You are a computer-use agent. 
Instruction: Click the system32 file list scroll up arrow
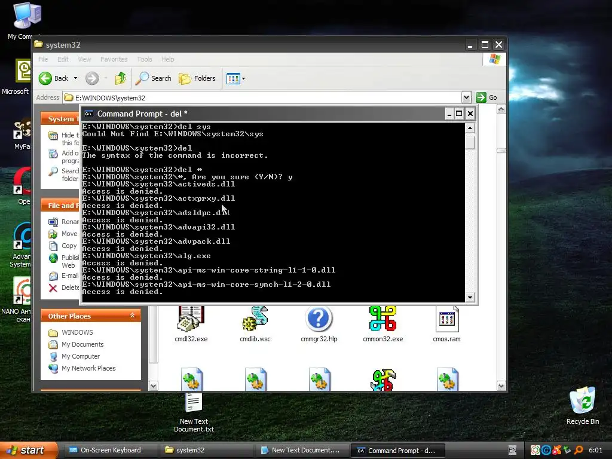[x=501, y=110]
